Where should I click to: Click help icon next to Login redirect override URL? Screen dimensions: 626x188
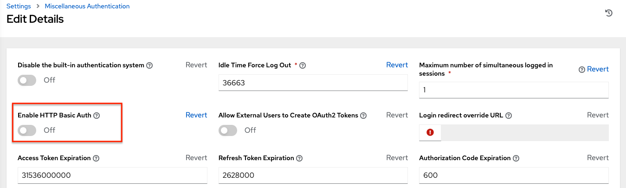[509, 116]
